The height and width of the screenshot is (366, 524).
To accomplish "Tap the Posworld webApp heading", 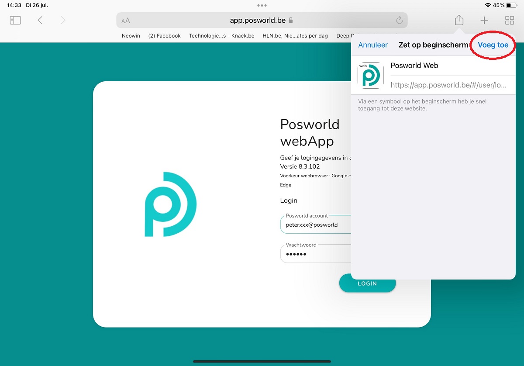I will click(x=310, y=133).
